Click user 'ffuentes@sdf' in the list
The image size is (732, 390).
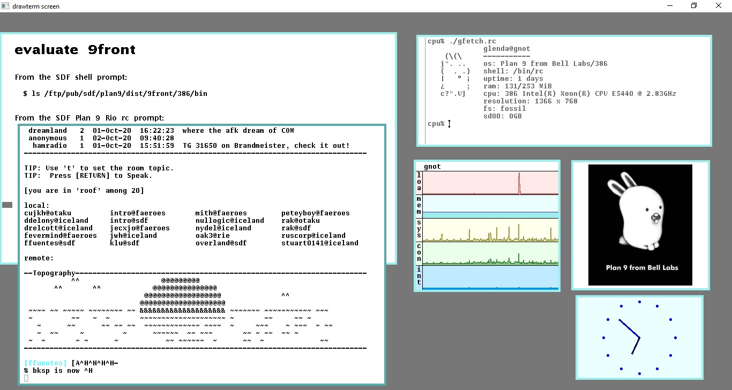pyautogui.click(x=50, y=243)
